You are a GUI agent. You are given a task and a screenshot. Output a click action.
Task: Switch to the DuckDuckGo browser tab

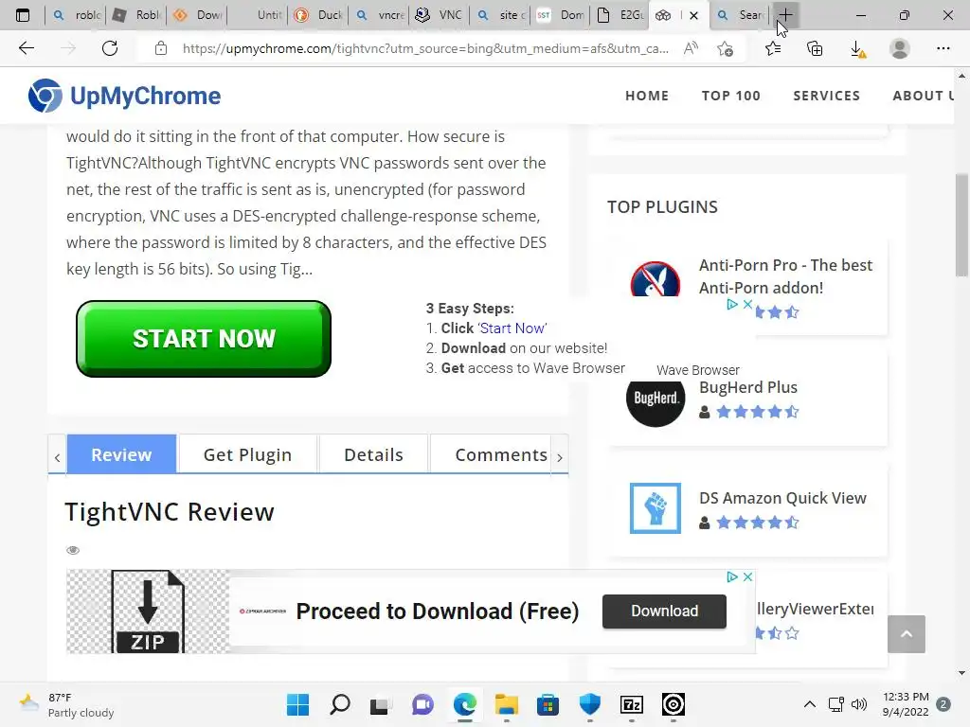[320, 15]
